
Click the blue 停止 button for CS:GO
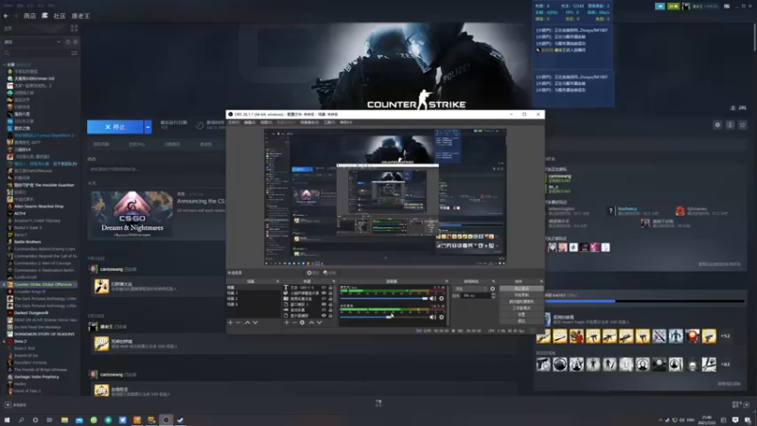114,127
